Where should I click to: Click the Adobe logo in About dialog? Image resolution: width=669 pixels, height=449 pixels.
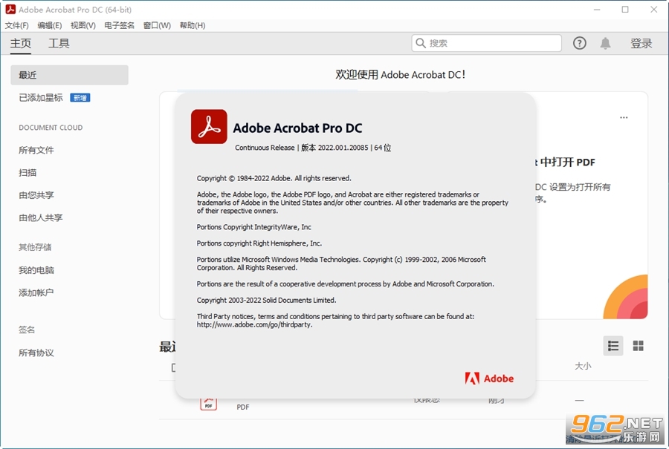click(489, 378)
